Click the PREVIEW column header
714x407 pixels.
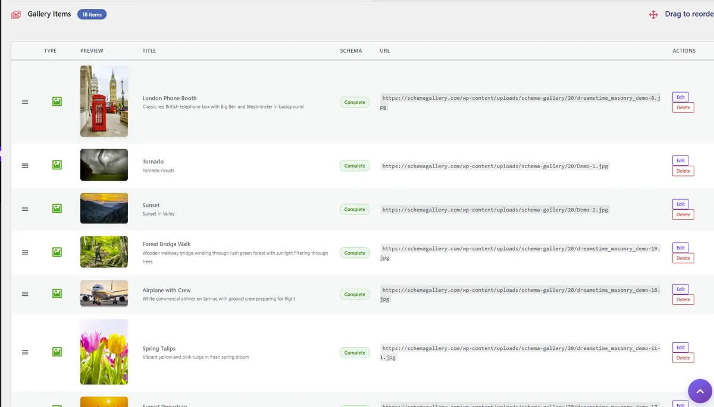pyautogui.click(x=92, y=51)
